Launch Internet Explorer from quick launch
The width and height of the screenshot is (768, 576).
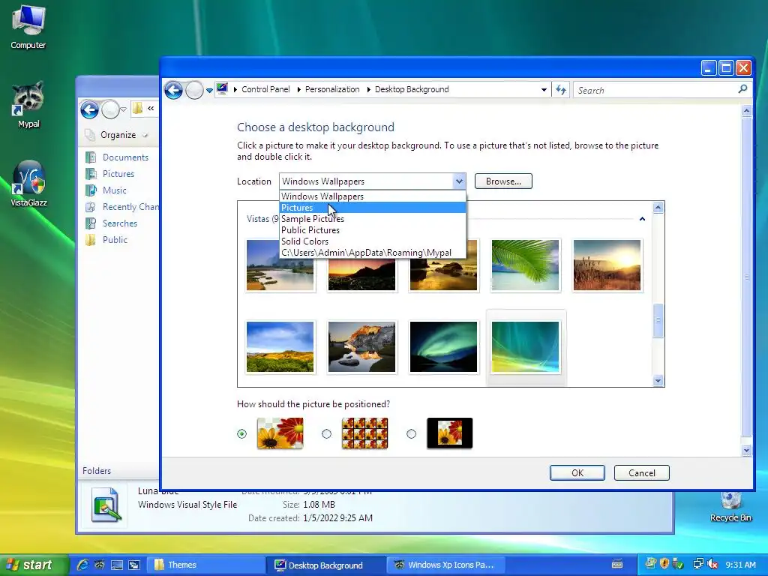pos(82,565)
